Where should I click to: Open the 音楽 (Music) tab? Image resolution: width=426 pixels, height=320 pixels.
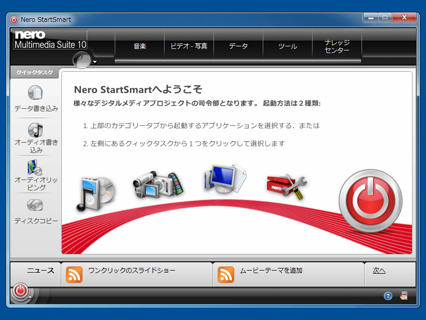[x=140, y=46]
